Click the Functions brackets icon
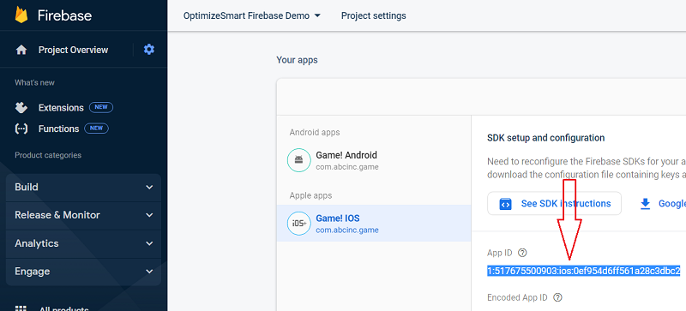Viewport: 686px width, 311px height. (x=21, y=129)
